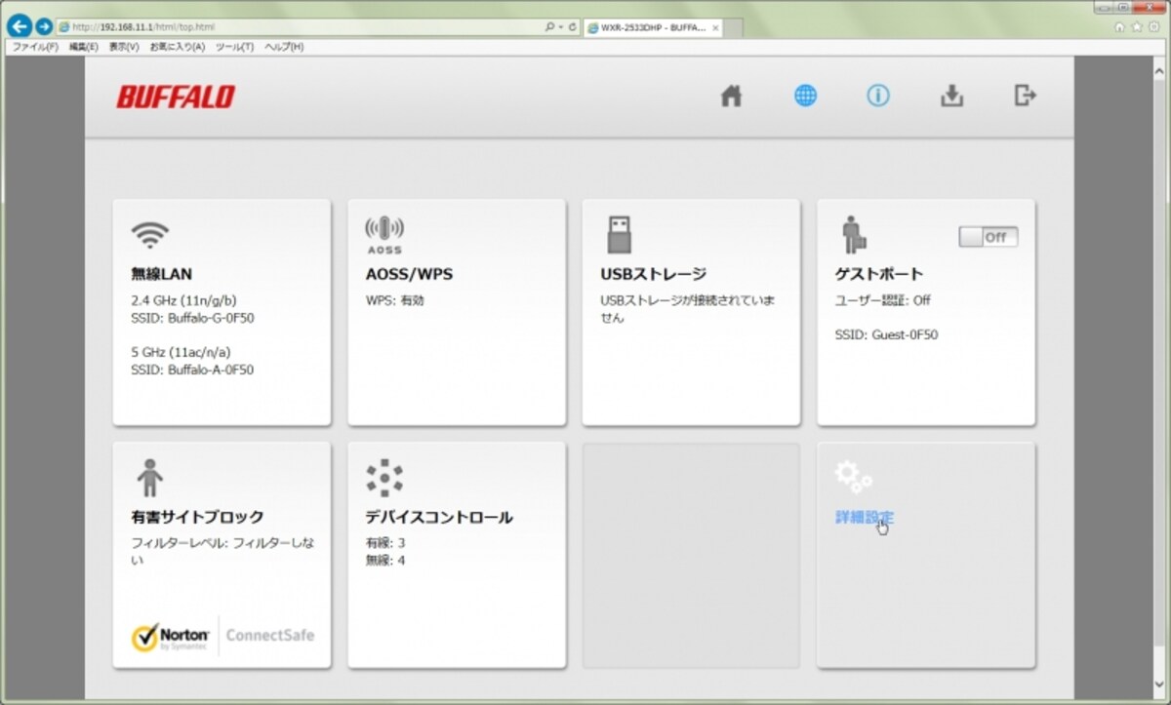Click the 5 GHz (11ac/n/a) text

click(x=181, y=352)
